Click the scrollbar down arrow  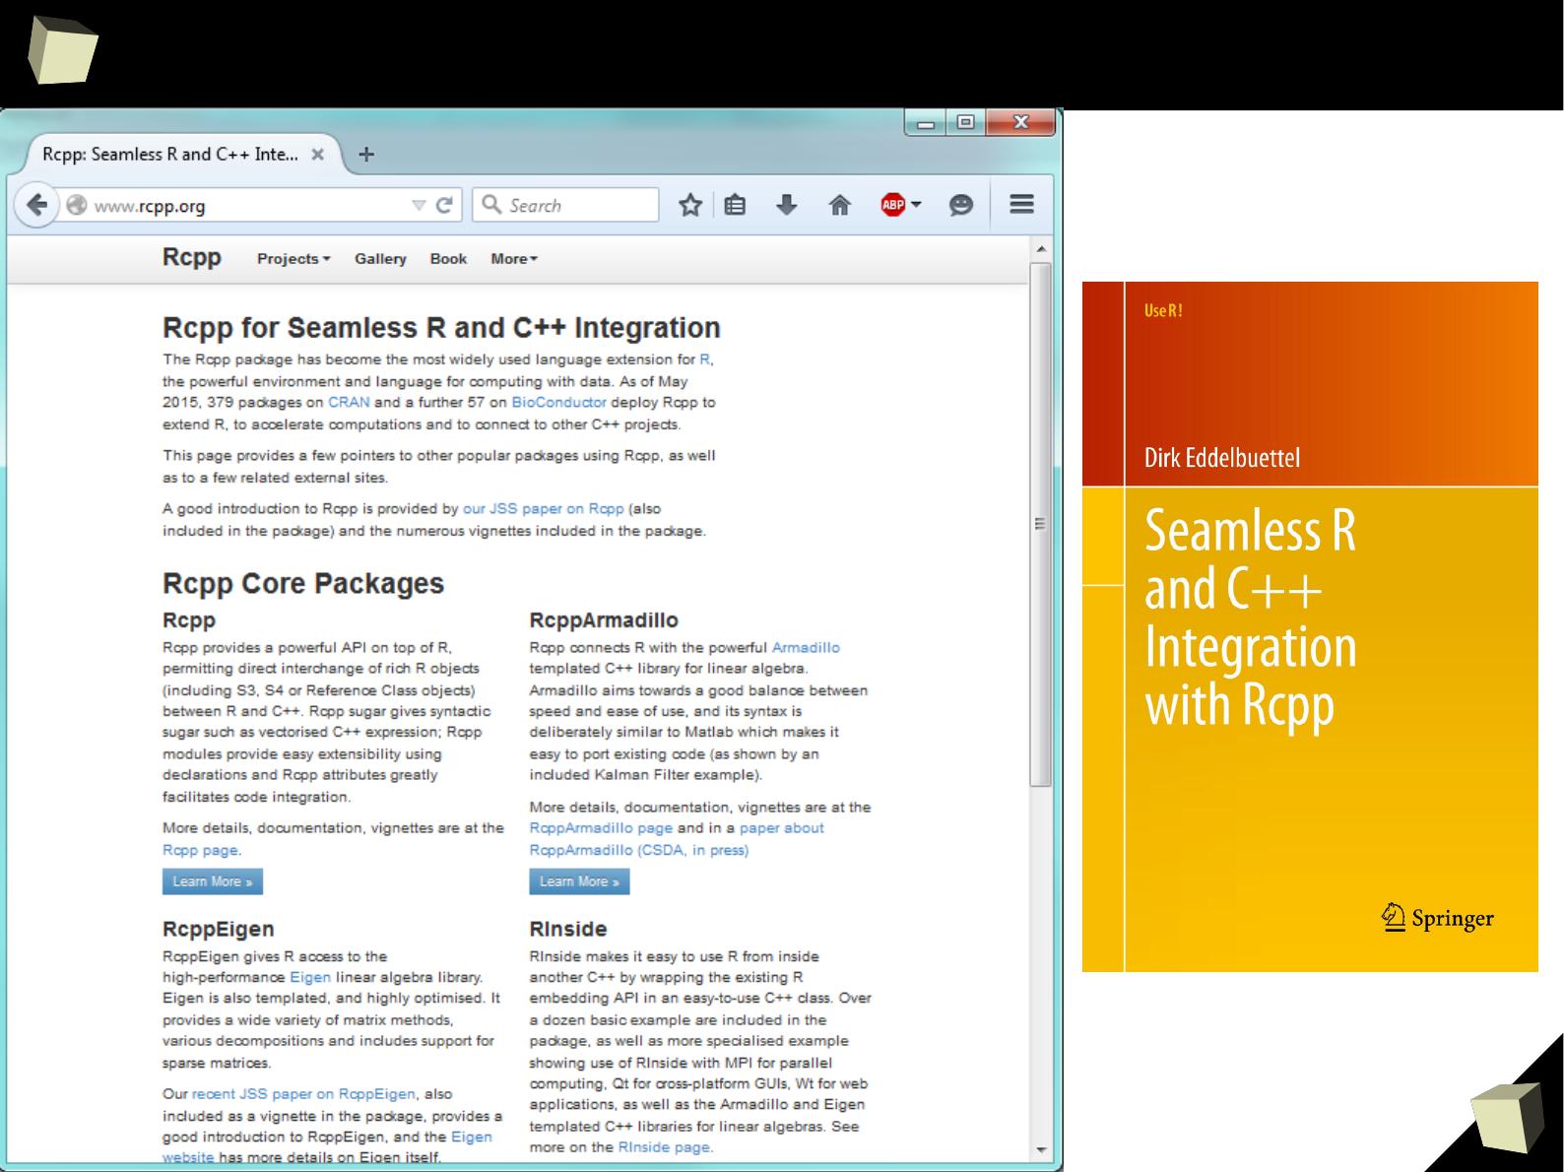coord(1040,1149)
